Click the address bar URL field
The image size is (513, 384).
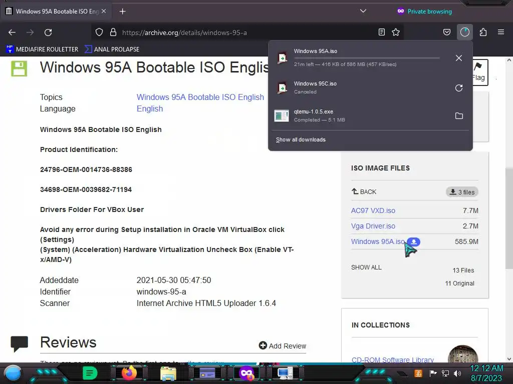pyautogui.click(x=248, y=32)
